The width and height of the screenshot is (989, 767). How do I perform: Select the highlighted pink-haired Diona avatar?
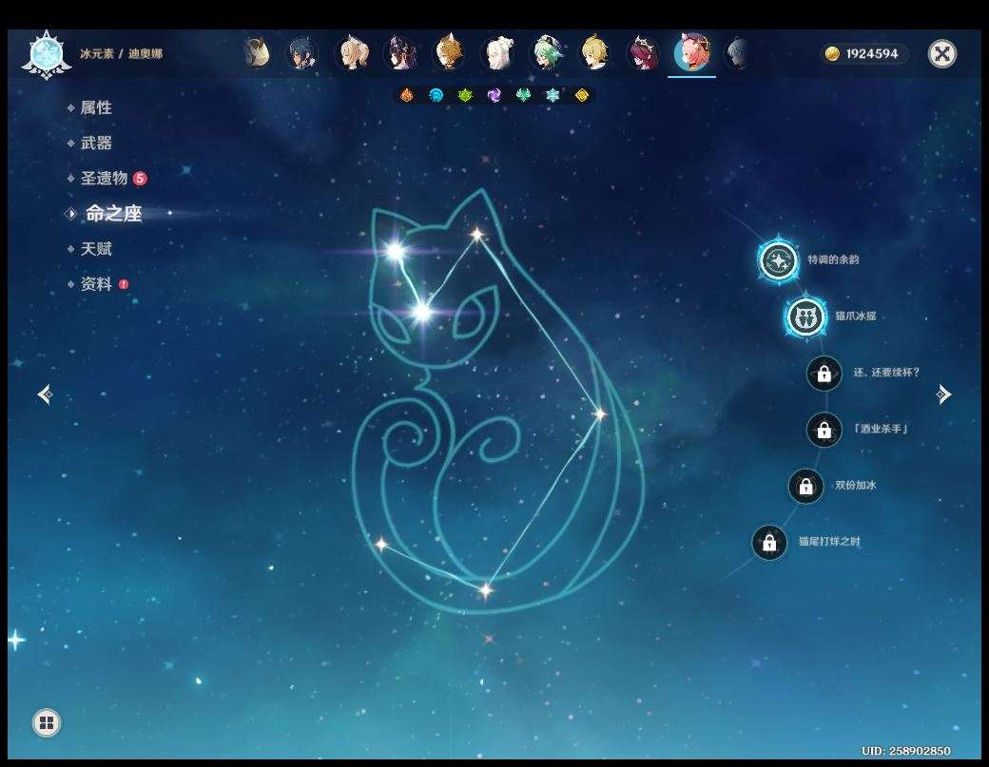(x=692, y=53)
